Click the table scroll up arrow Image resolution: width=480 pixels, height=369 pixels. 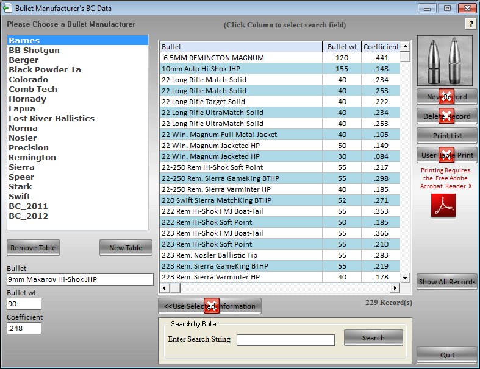[x=405, y=46]
